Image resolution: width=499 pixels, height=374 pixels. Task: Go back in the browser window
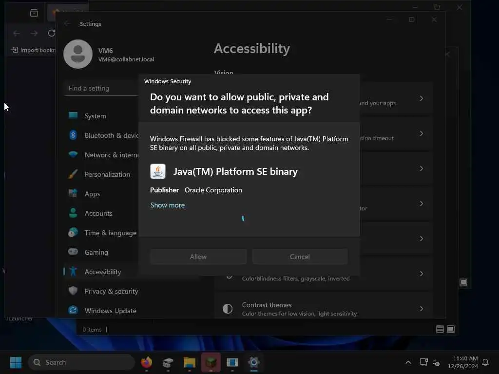tap(17, 33)
